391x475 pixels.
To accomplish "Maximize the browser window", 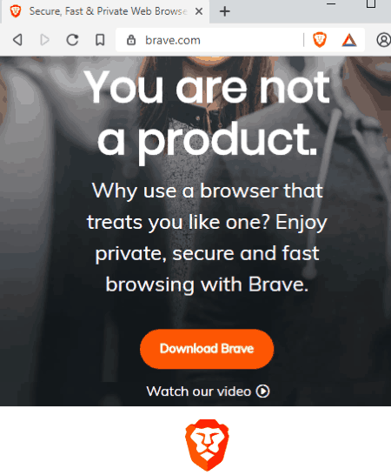I will pos(371,3).
